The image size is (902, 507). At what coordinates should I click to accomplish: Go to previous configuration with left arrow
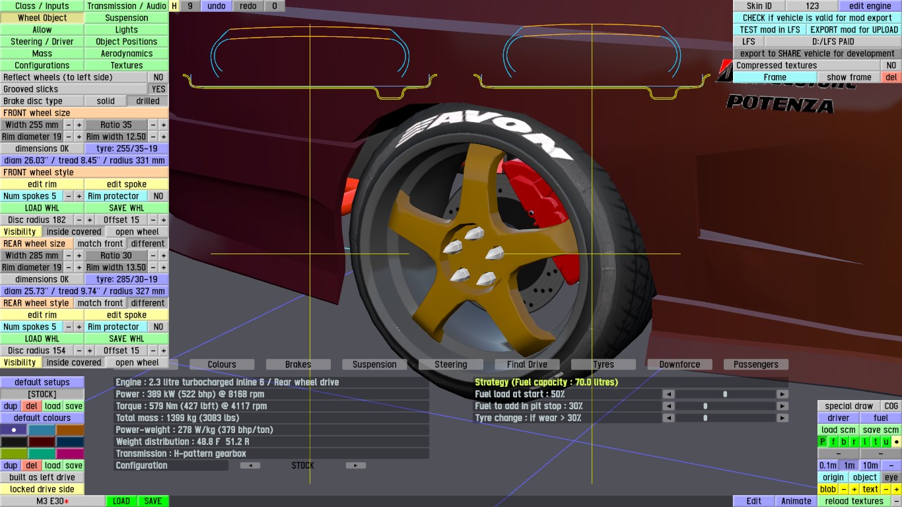click(x=250, y=465)
